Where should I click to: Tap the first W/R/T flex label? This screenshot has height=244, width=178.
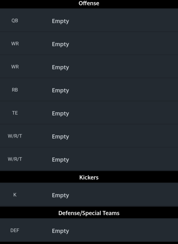click(15, 136)
